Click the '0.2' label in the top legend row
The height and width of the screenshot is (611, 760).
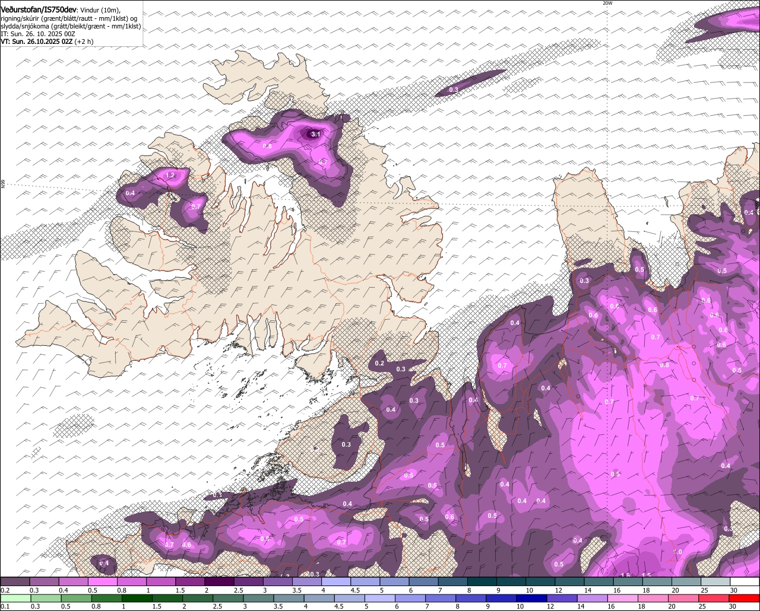5,590
